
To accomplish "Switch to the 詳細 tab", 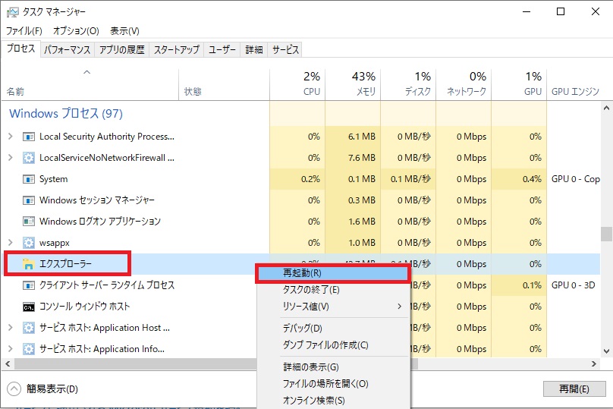I will tap(253, 49).
